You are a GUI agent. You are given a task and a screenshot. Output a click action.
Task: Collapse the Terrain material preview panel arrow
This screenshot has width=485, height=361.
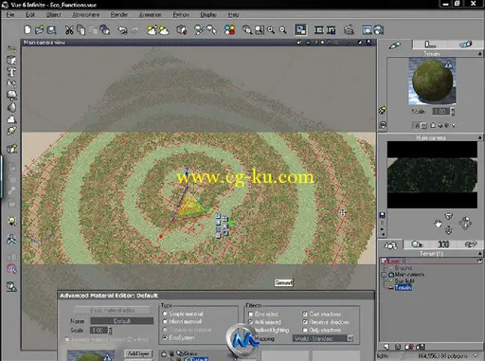480,54
